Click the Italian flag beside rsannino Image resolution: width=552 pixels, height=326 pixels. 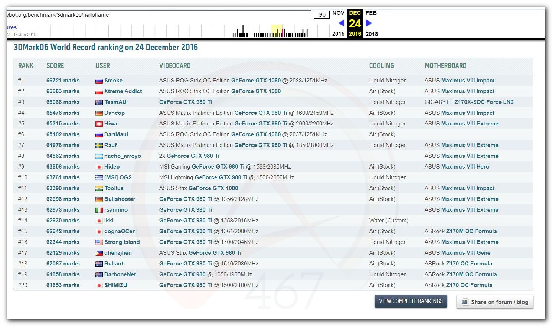tap(99, 210)
